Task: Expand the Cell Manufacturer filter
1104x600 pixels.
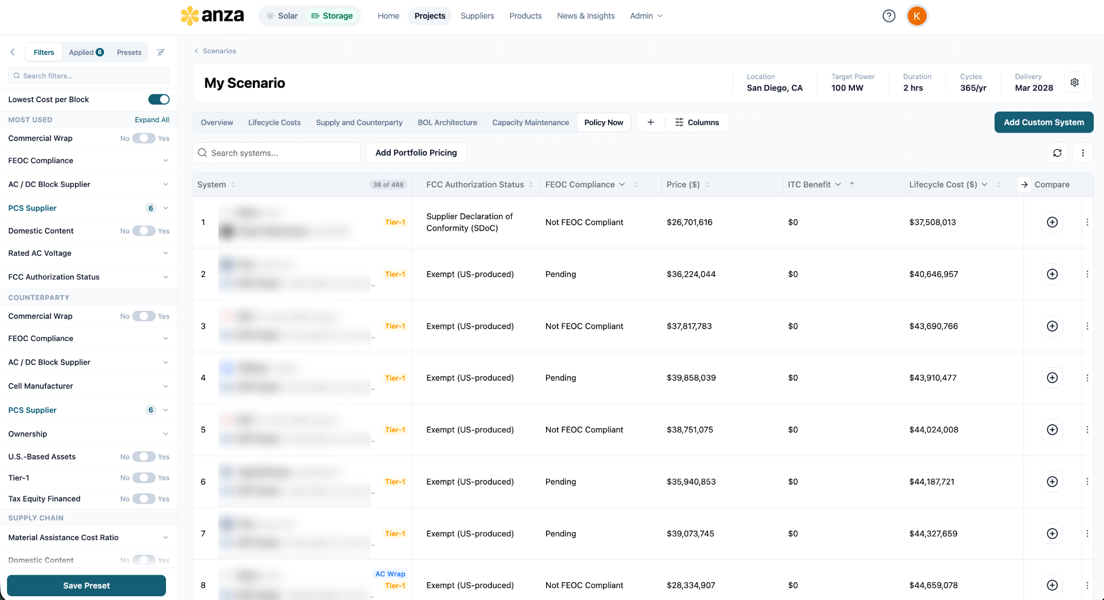Action: coord(88,386)
